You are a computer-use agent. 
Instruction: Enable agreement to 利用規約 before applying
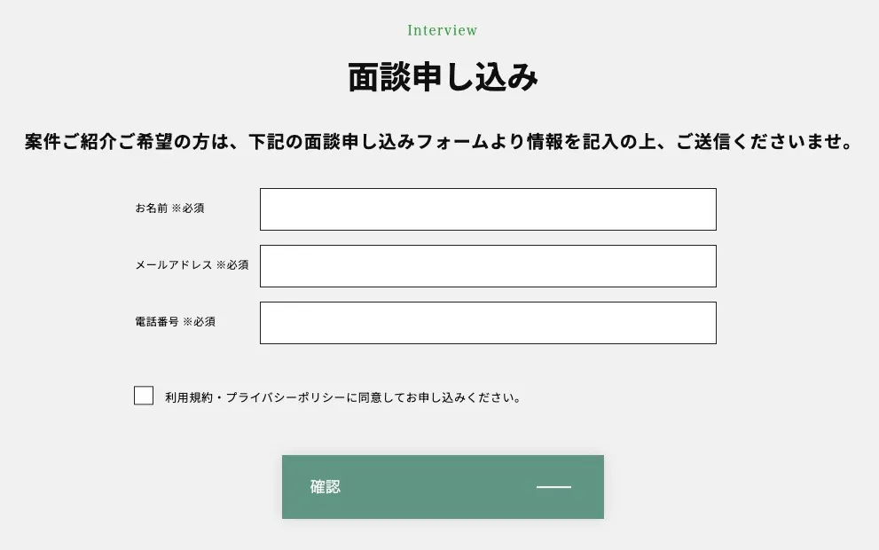[x=144, y=395]
